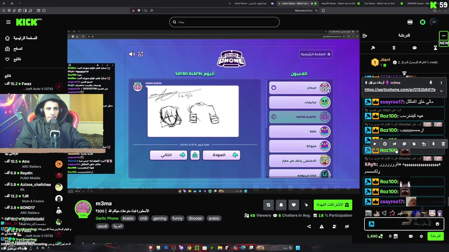Click the search field at top
The width and height of the screenshot is (449, 252).
point(224,22)
